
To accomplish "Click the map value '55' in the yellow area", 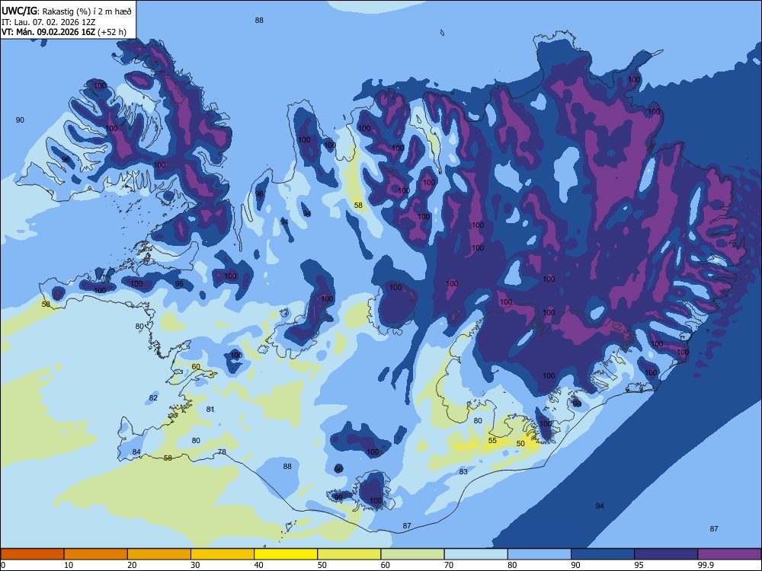I will tap(492, 440).
